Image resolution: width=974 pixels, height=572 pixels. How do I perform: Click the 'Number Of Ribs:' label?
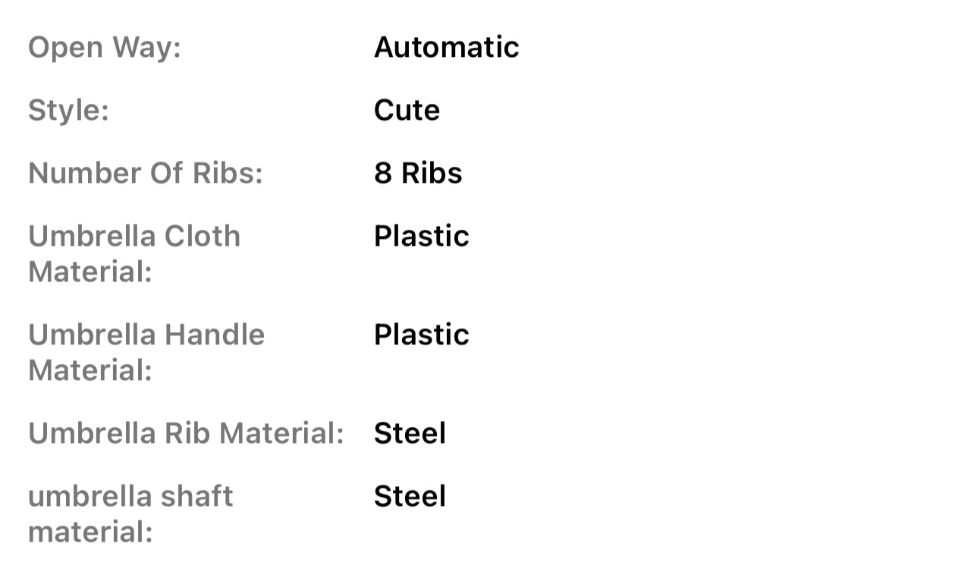point(145,174)
